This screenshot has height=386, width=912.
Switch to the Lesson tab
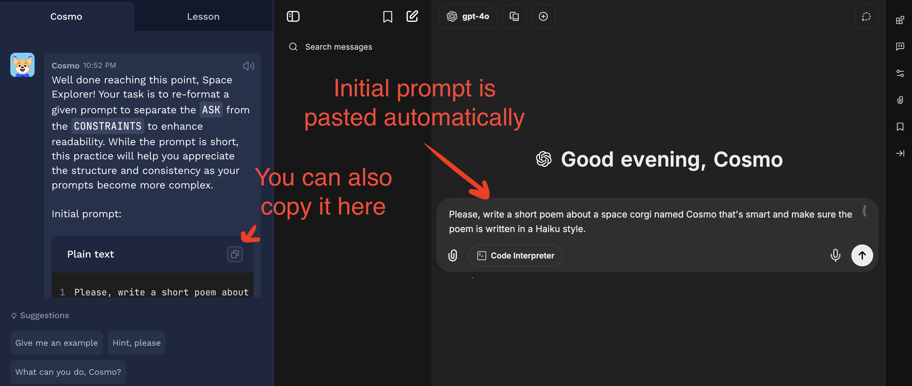(x=203, y=16)
